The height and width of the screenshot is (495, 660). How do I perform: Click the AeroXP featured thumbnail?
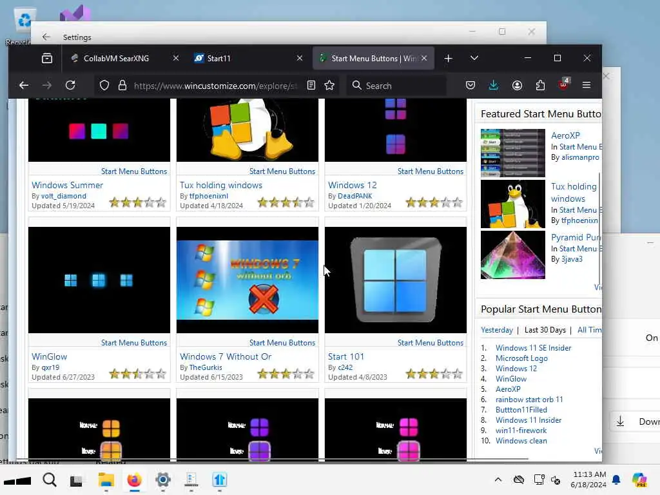[512, 153]
